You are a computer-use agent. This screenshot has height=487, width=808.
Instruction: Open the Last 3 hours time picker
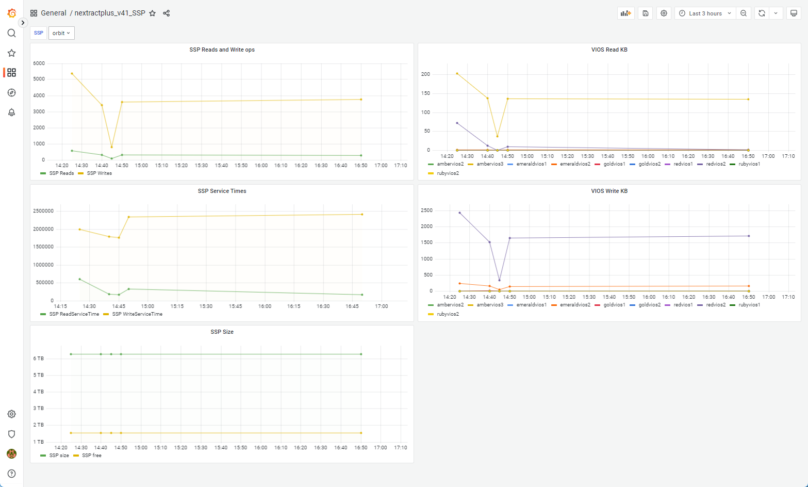(x=705, y=13)
